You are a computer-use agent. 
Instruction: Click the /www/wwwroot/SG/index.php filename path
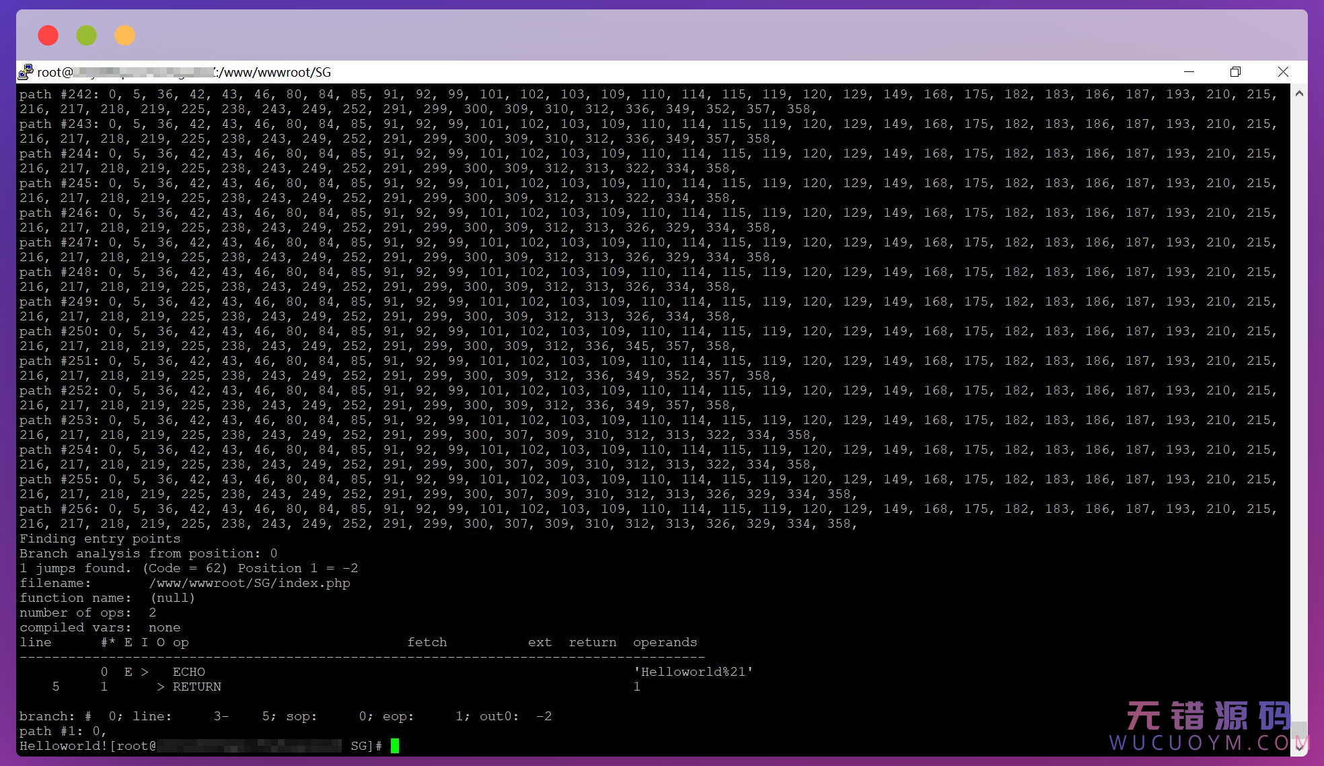[x=250, y=583]
